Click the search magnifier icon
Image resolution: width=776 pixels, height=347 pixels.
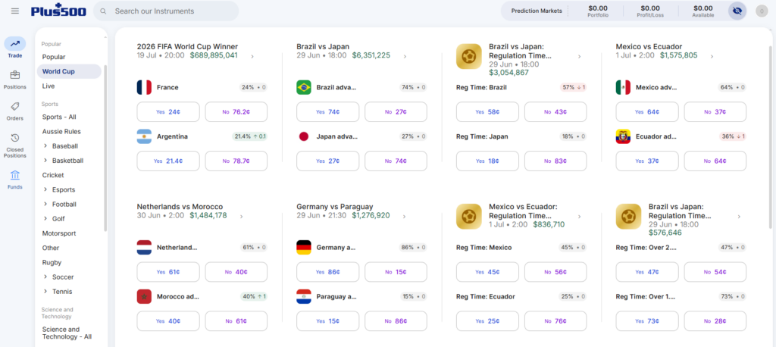coord(103,11)
